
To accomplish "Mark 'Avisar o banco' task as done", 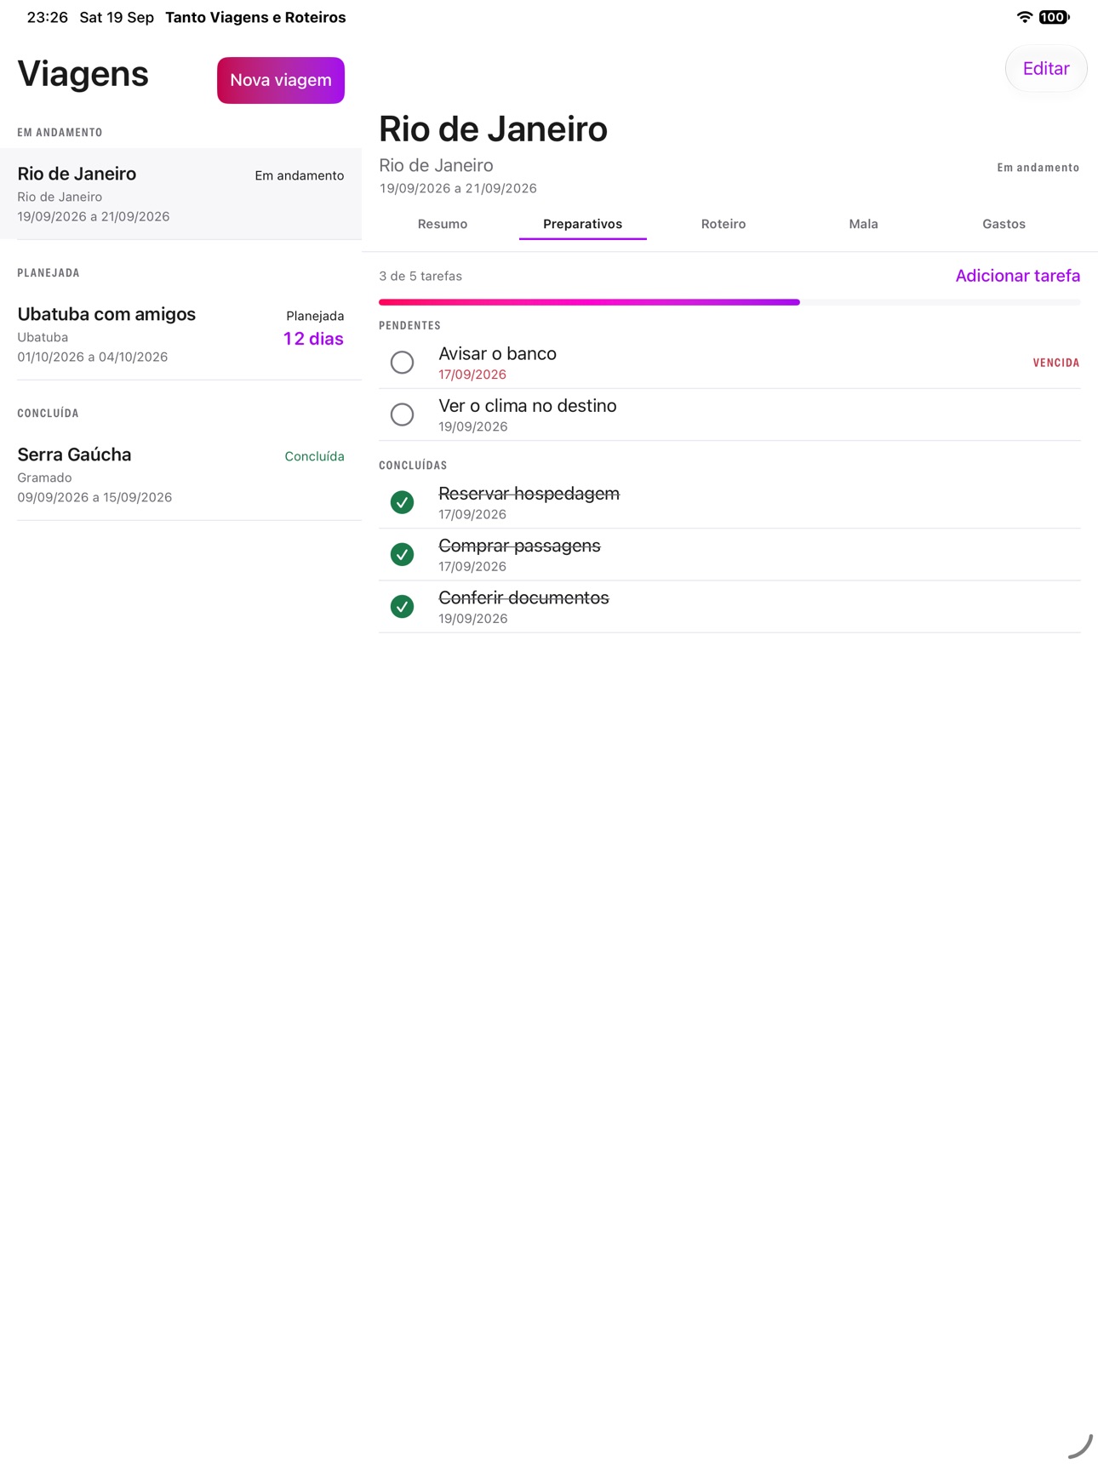I will pos(402,363).
